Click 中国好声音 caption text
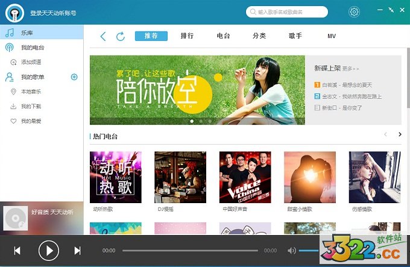Screen dimensions: 410x267 [x=235, y=209]
